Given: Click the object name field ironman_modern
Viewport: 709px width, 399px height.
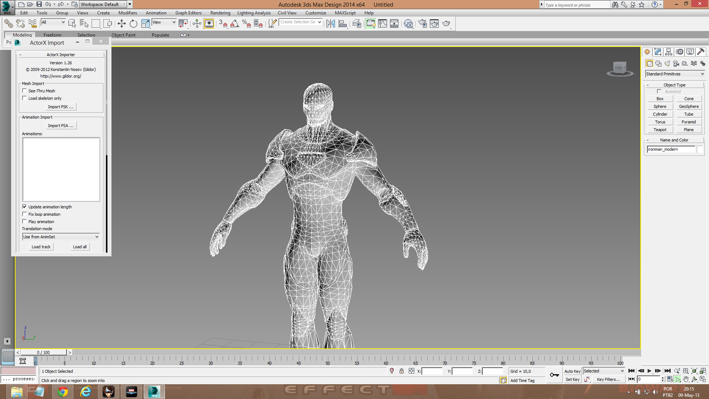Looking at the screenshot, I should [671, 149].
